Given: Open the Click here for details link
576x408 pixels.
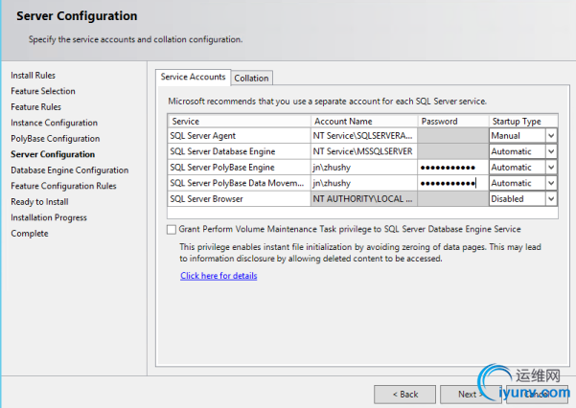Looking at the screenshot, I should pyautogui.click(x=219, y=276).
